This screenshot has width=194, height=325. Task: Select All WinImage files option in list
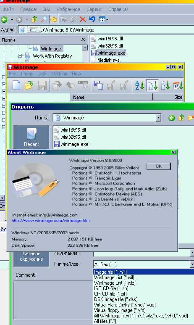[144, 316]
